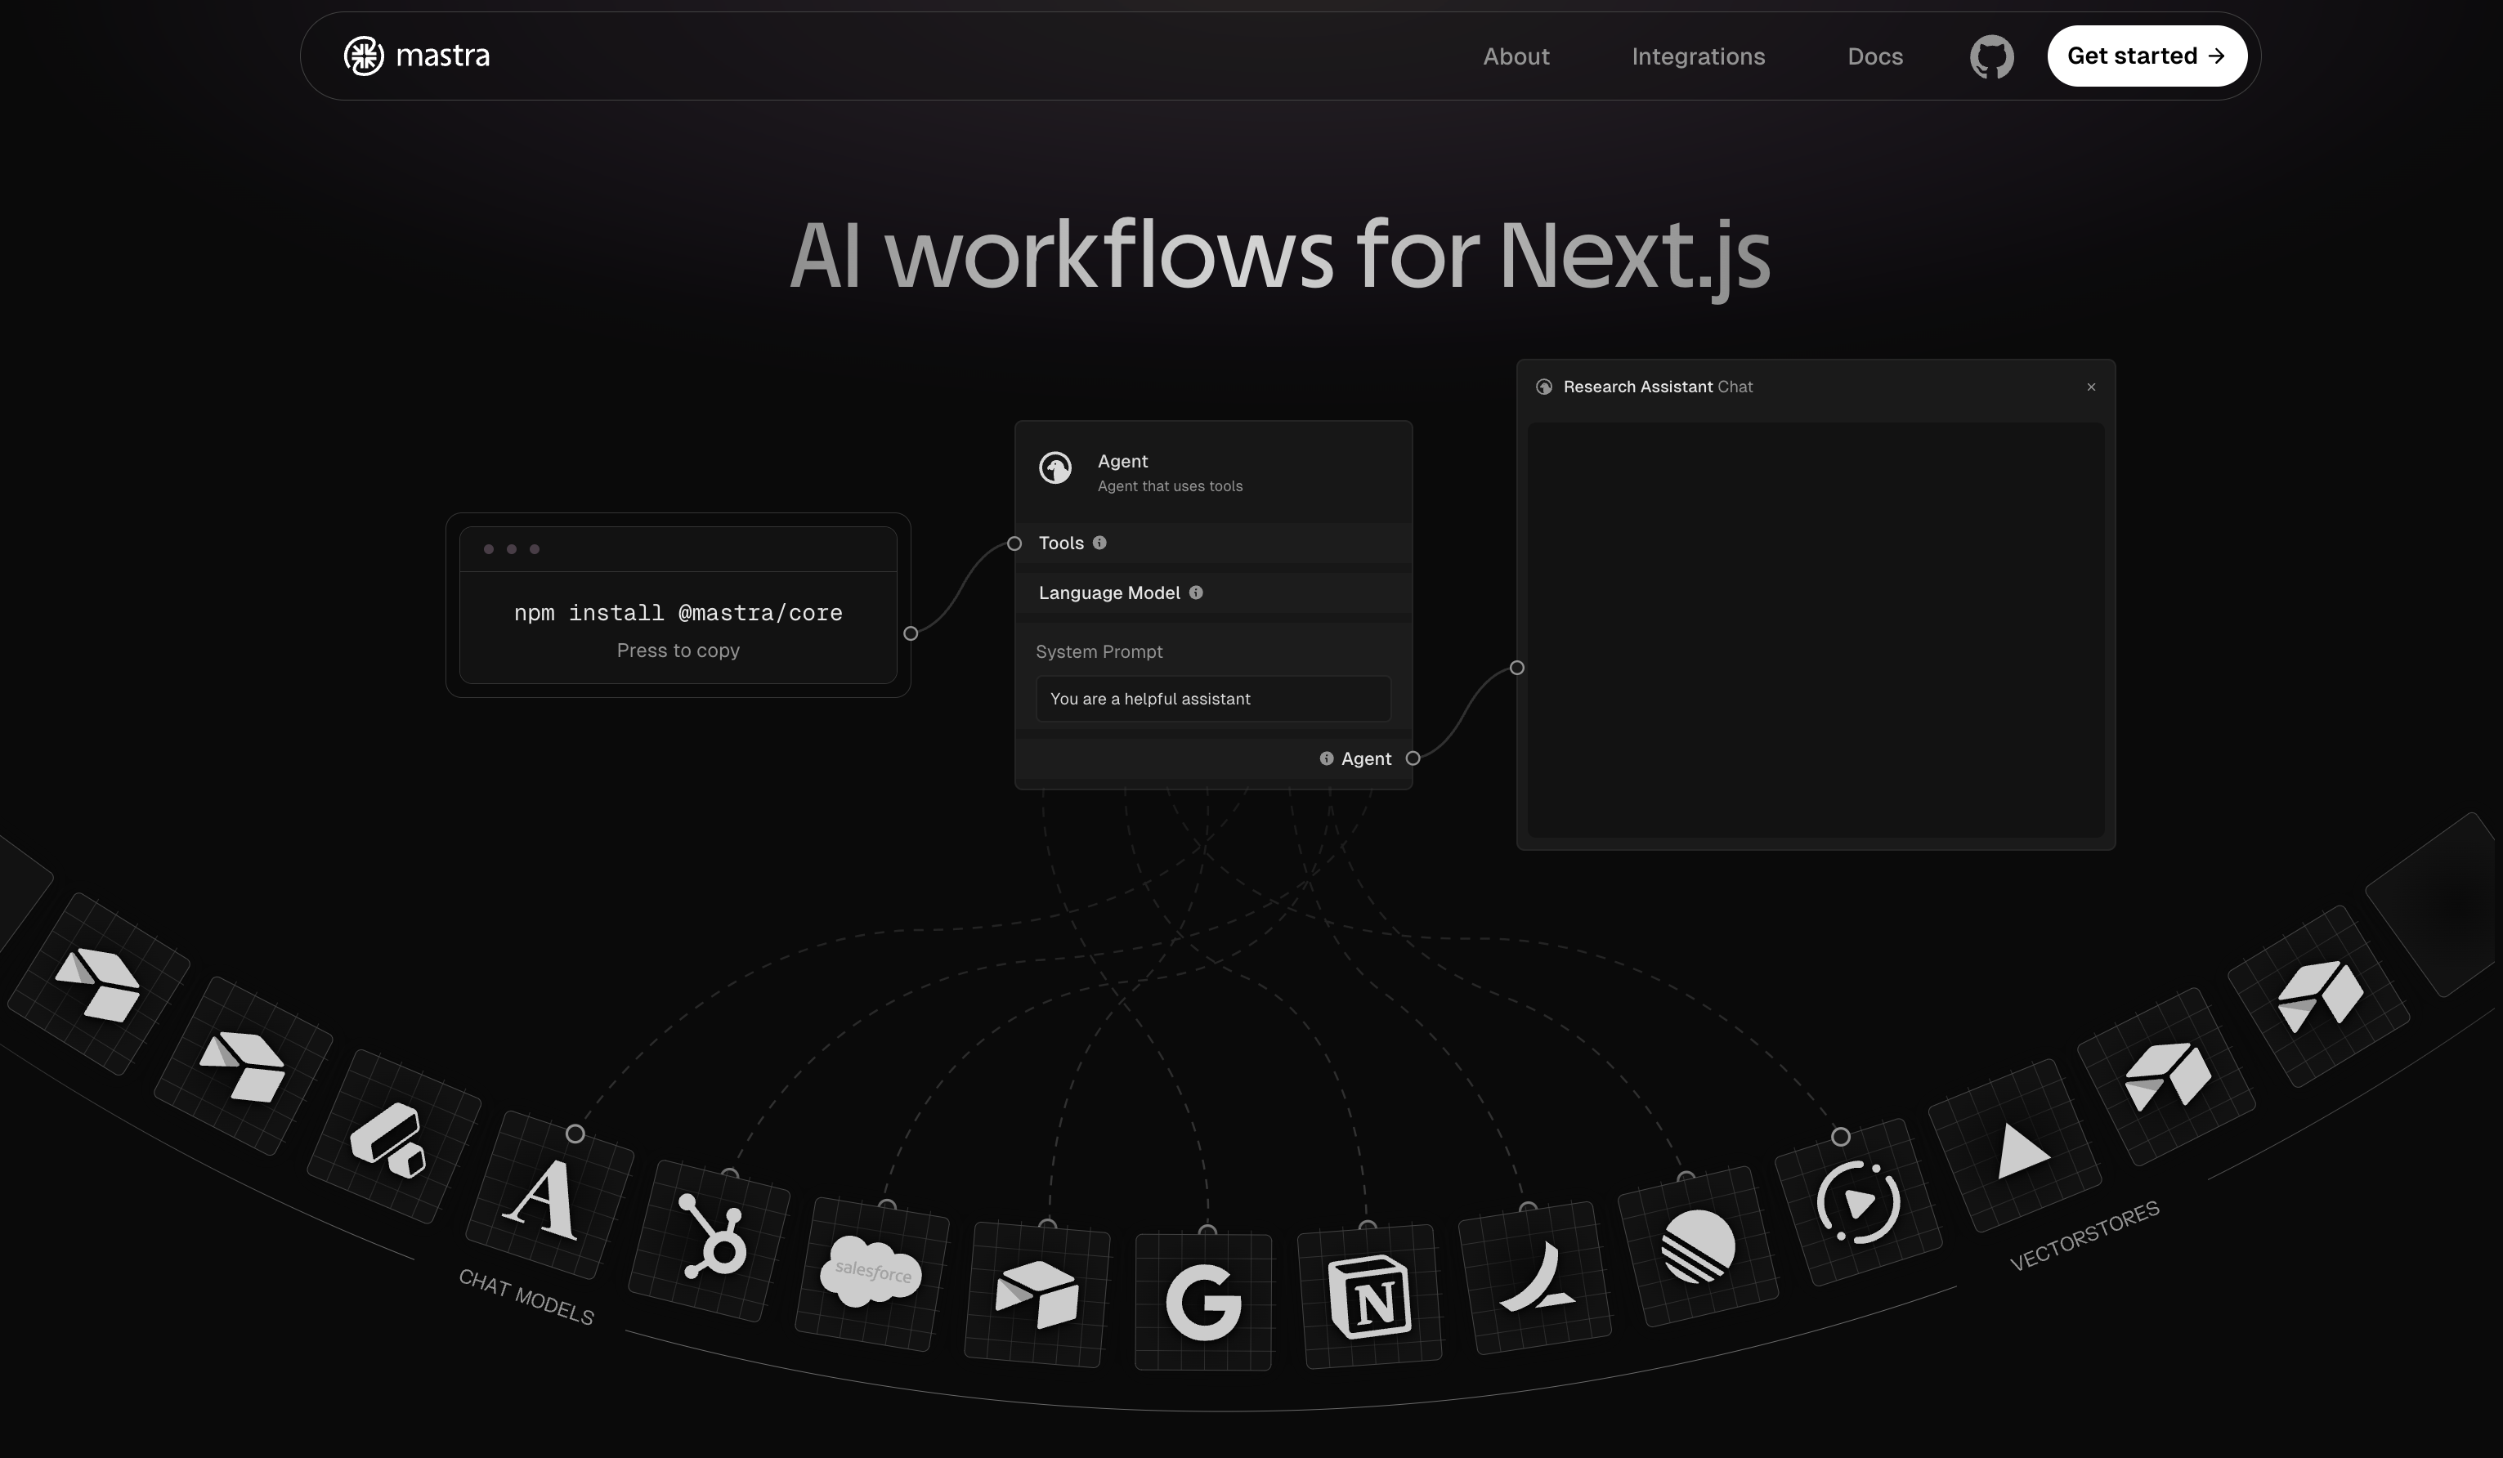Click the Anthropic tile connector dot
The width and height of the screenshot is (2503, 1458).
[574, 1134]
